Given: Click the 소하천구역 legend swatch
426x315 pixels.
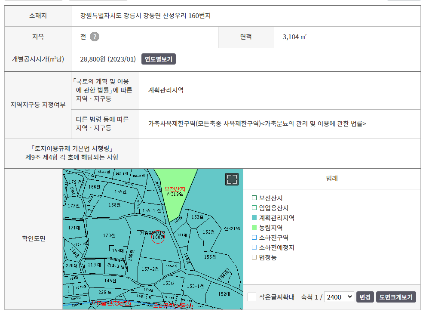Looking at the screenshot, I should tap(254, 237).
